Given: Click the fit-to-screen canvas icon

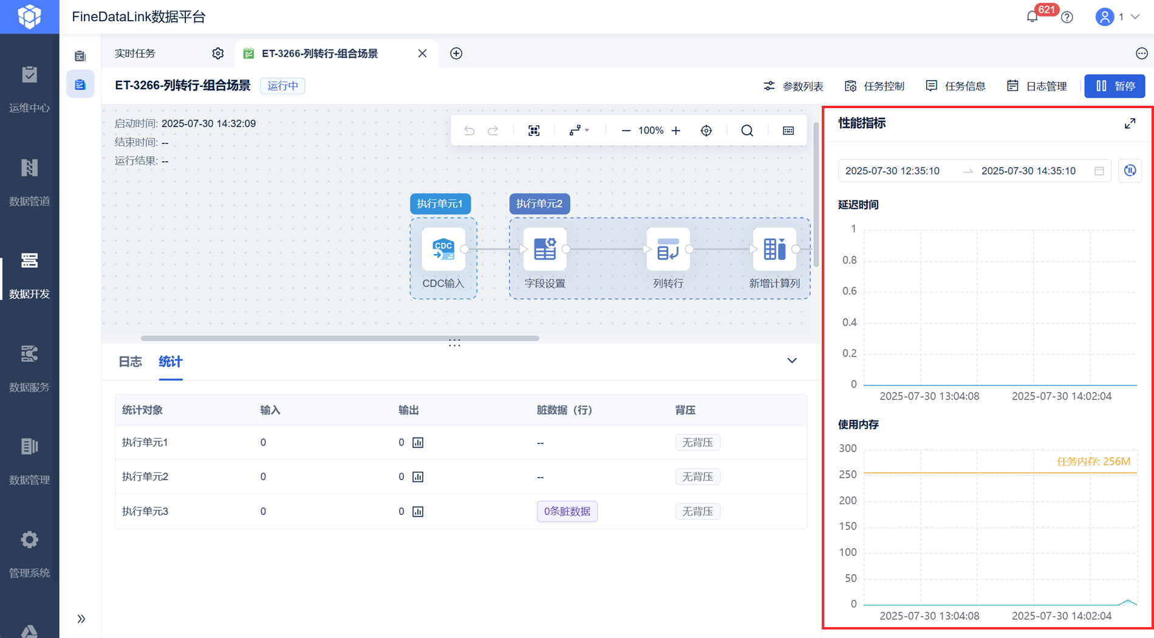Looking at the screenshot, I should point(534,131).
